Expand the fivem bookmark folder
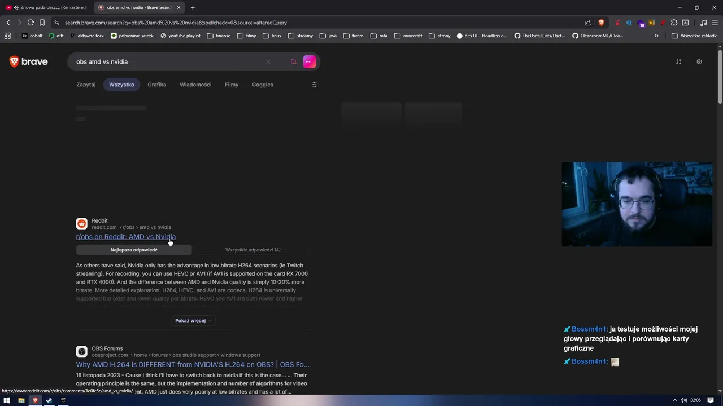The height and width of the screenshot is (406, 723). tap(353, 36)
